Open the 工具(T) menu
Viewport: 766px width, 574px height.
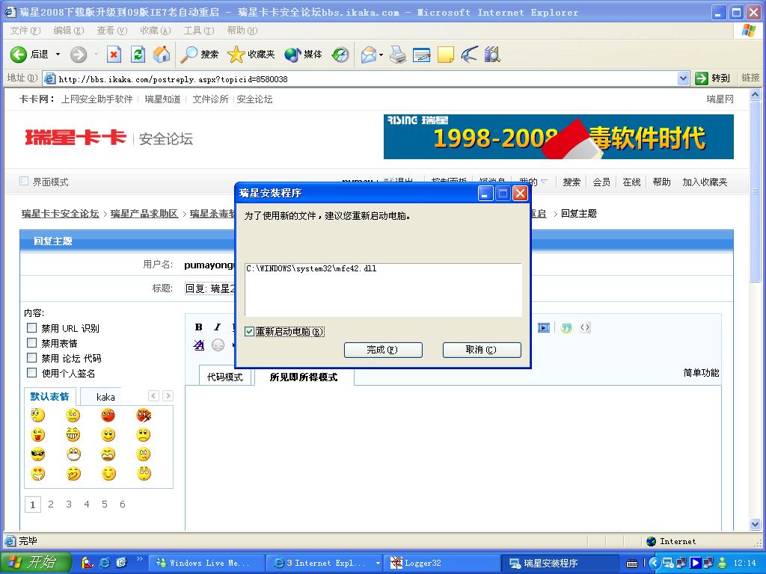199,30
